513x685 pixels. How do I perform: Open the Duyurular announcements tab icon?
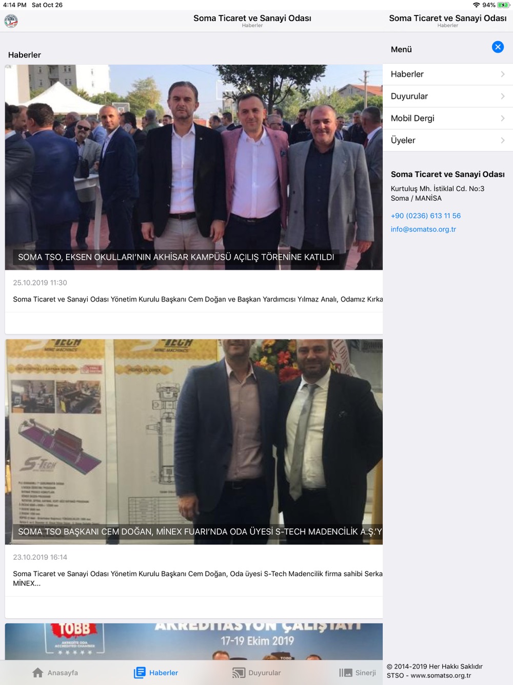click(239, 673)
